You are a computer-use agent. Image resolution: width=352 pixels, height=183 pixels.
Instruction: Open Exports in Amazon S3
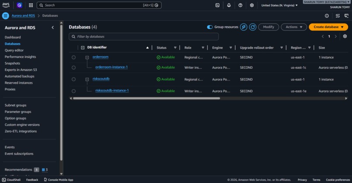21,70
